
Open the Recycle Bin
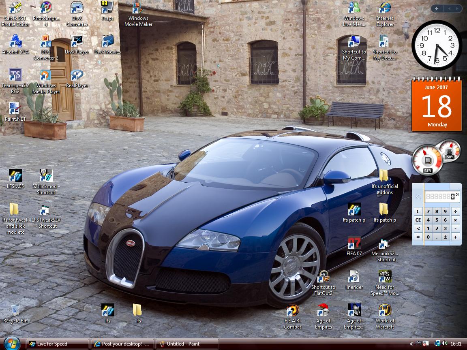[x=15, y=314]
